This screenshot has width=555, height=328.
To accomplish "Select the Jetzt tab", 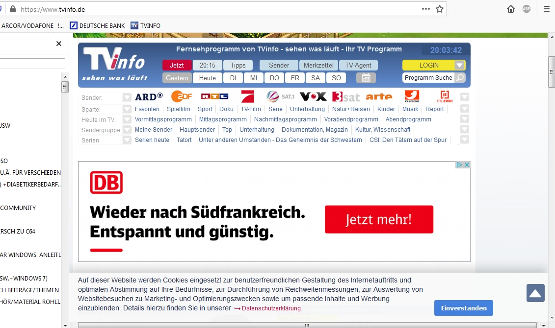I will pos(177,65).
